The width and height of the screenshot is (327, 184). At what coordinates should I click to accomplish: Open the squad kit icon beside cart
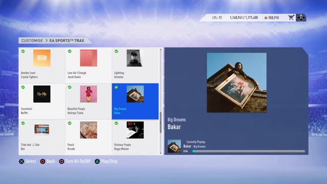301,18
